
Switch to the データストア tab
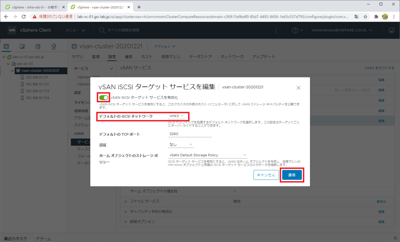point(200,57)
